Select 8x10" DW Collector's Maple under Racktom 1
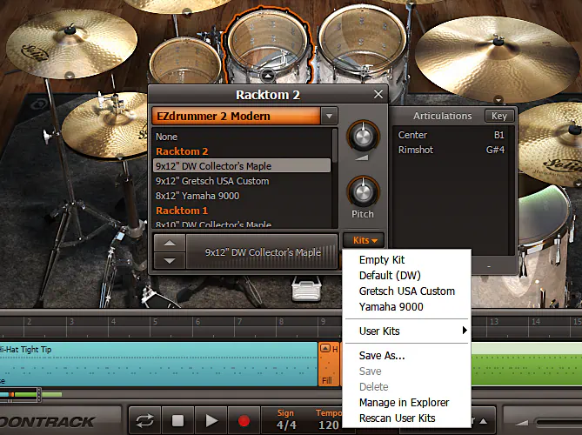The image size is (582, 435). pos(242,224)
